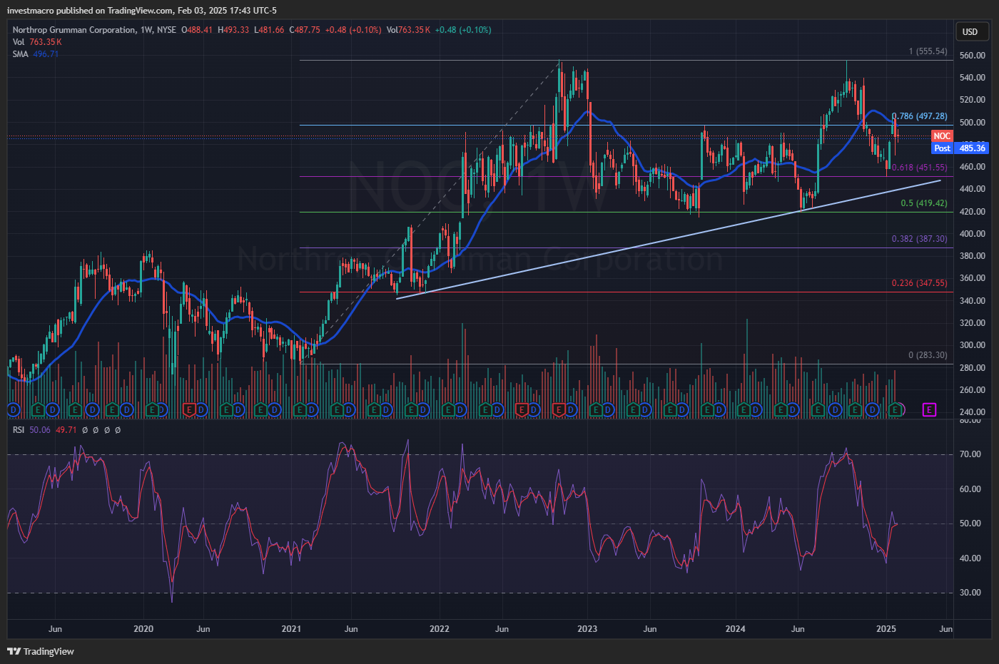
Task: Select 2021 on the time axis
Action: coord(291,629)
